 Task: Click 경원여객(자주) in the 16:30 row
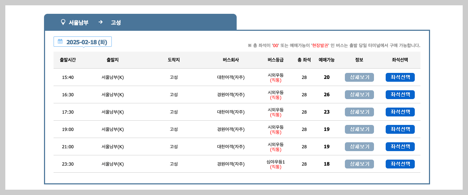pos(231,94)
